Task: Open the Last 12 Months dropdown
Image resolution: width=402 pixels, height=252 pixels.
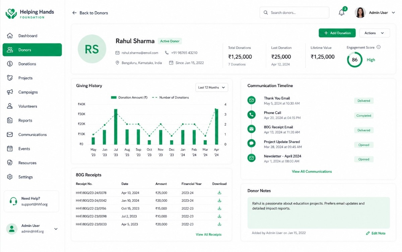Action: pyautogui.click(x=212, y=88)
